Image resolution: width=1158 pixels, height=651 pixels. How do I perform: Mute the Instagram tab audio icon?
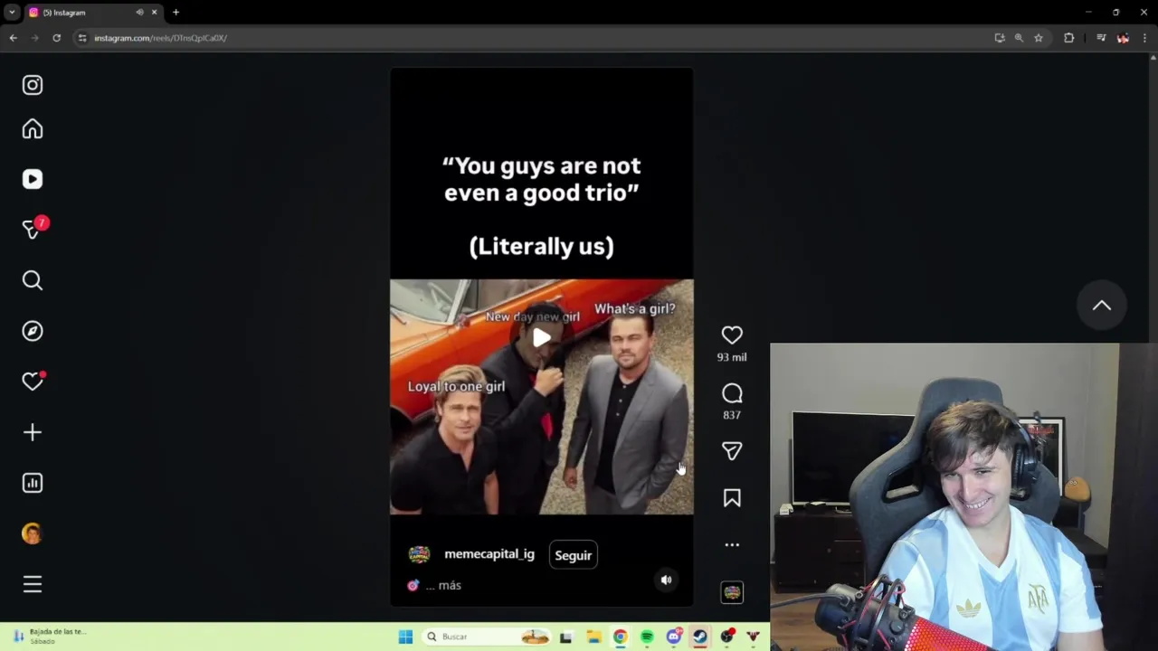139,13
